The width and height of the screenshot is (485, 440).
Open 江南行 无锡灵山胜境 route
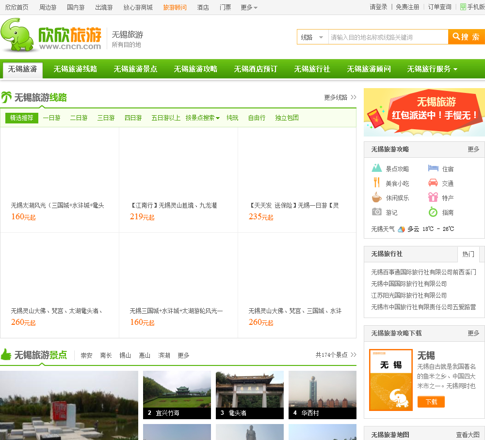tap(174, 205)
